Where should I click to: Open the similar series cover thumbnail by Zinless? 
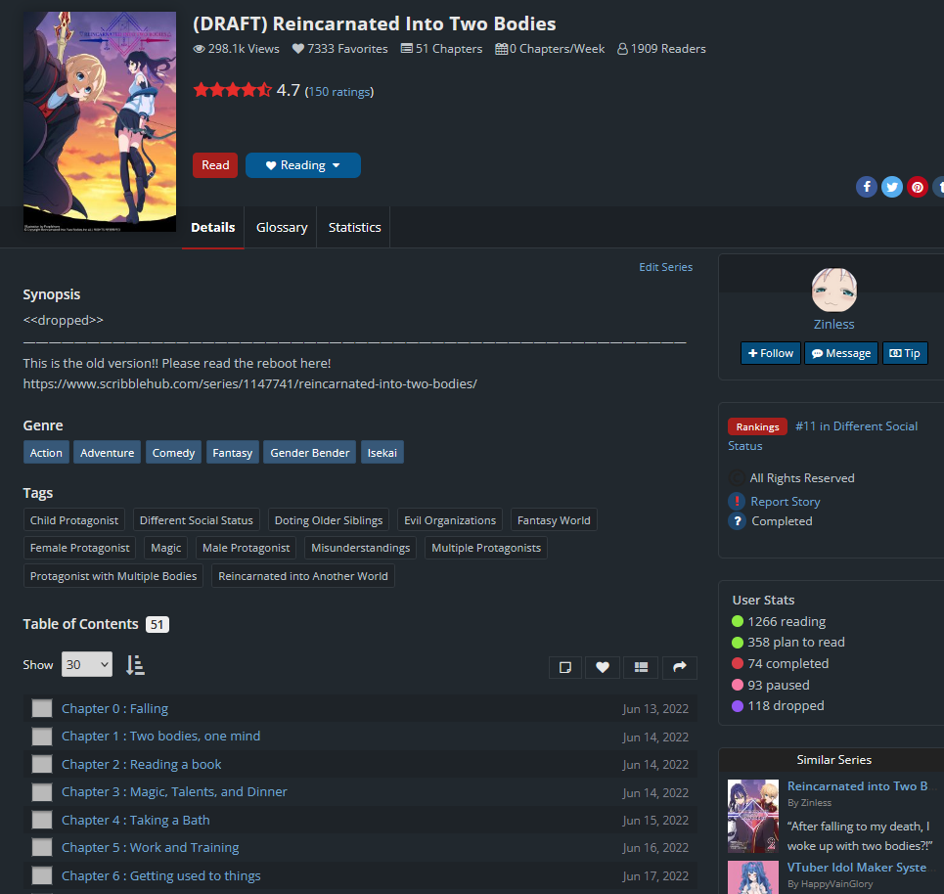[x=753, y=816]
